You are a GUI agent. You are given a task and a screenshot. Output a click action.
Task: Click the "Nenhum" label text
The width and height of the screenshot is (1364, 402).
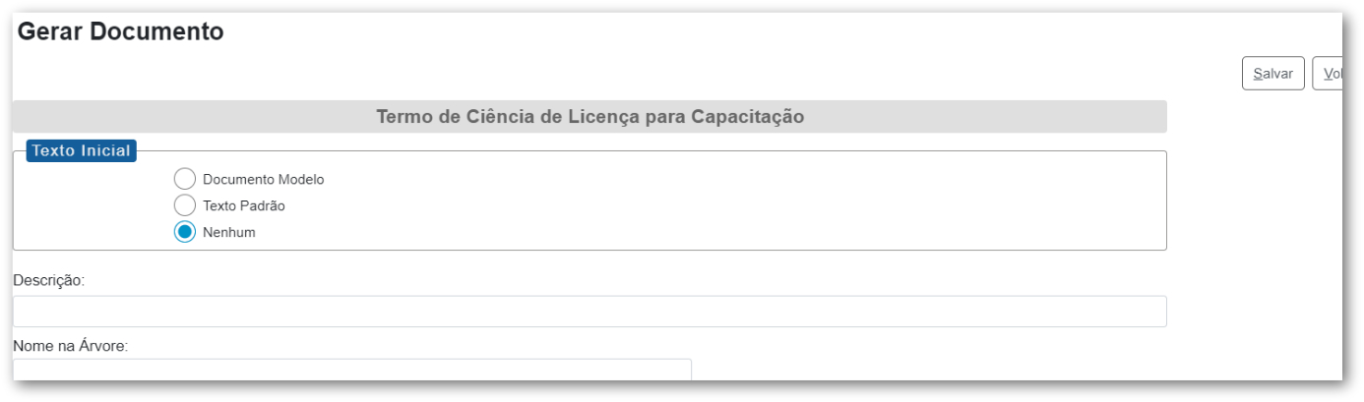click(x=228, y=233)
